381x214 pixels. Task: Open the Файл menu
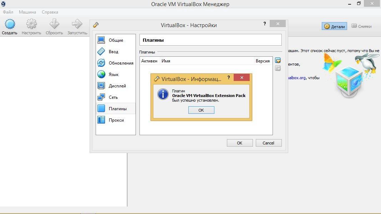(8, 12)
